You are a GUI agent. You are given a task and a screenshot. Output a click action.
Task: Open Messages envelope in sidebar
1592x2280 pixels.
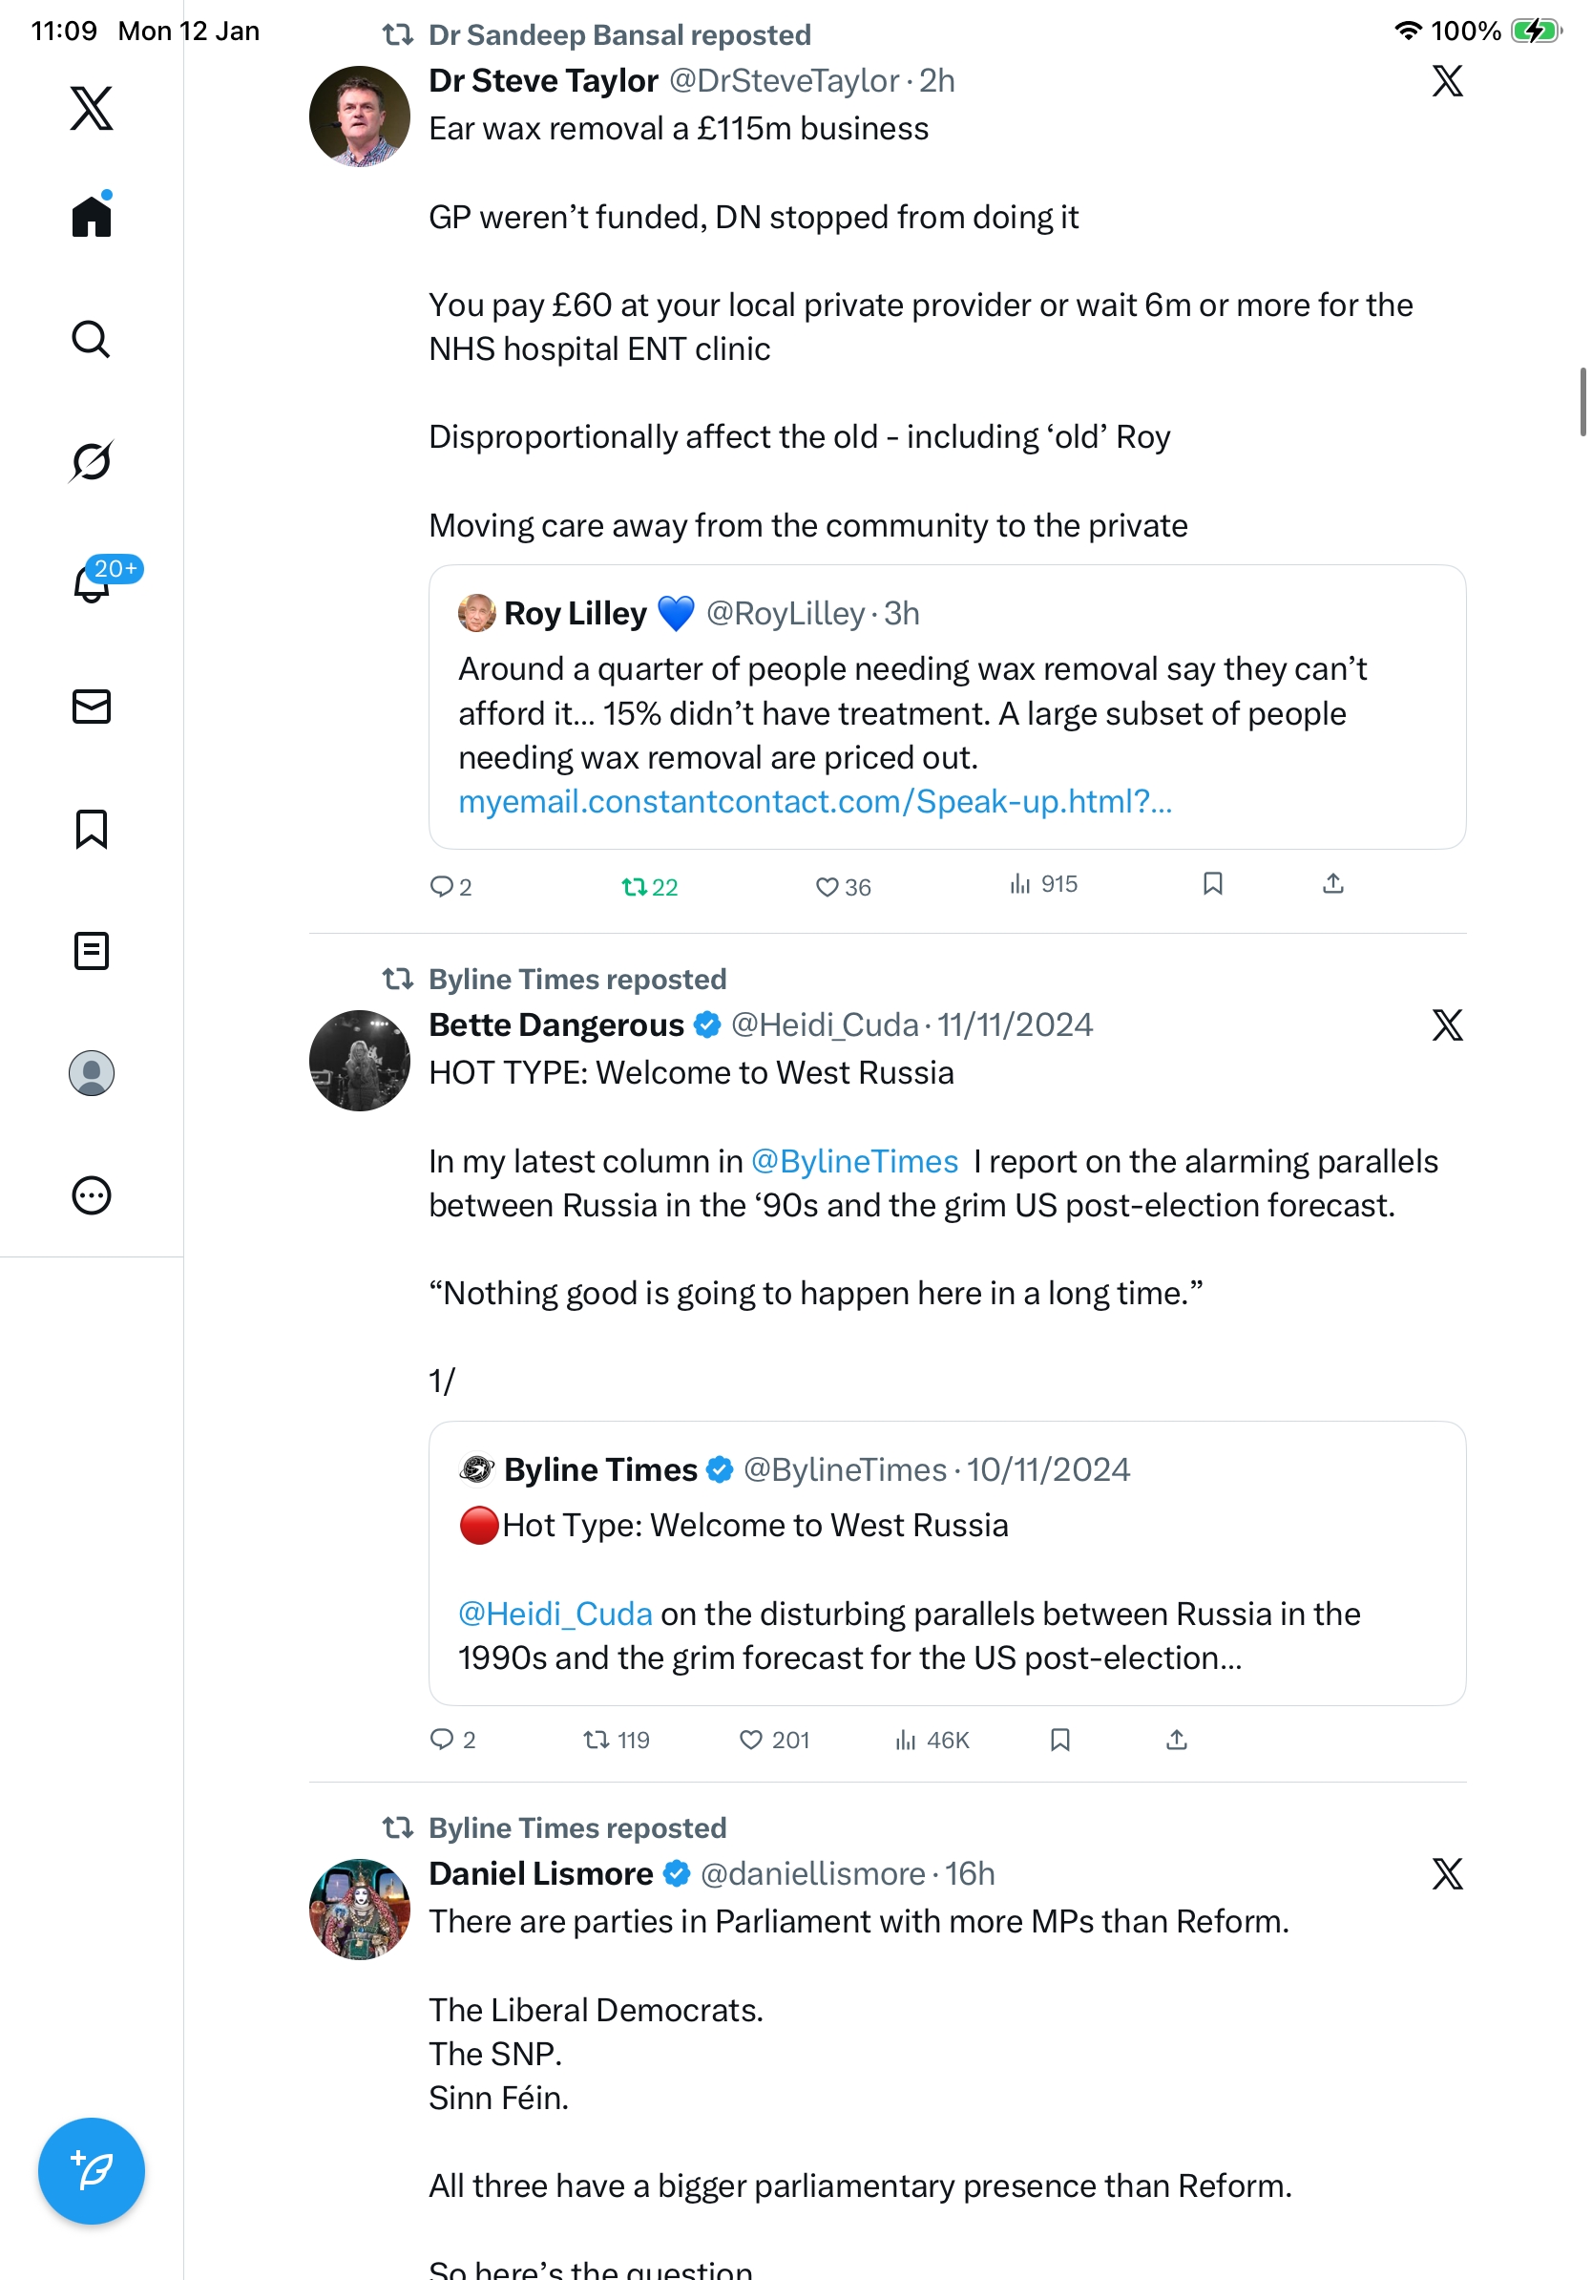(x=92, y=706)
